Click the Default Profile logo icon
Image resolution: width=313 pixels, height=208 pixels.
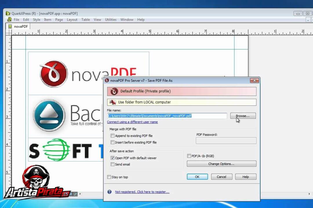click(114, 91)
